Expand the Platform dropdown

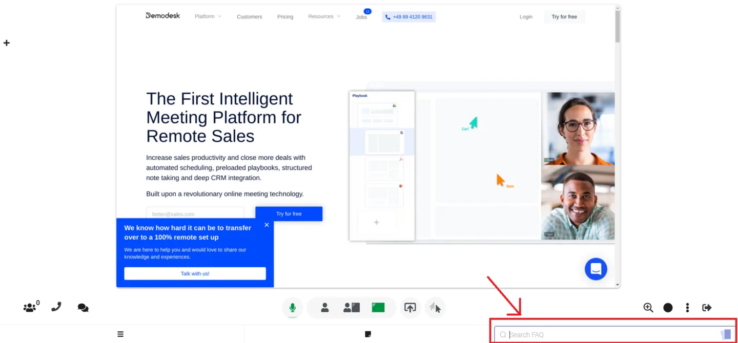point(208,16)
